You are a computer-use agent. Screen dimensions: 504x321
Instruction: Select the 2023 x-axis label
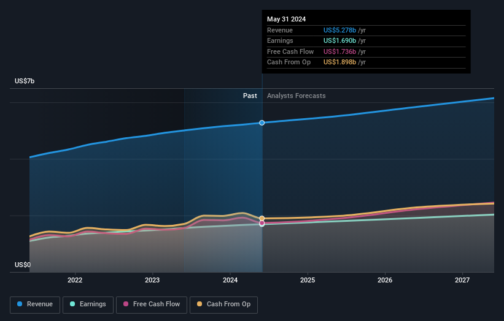pyautogui.click(x=152, y=280)
